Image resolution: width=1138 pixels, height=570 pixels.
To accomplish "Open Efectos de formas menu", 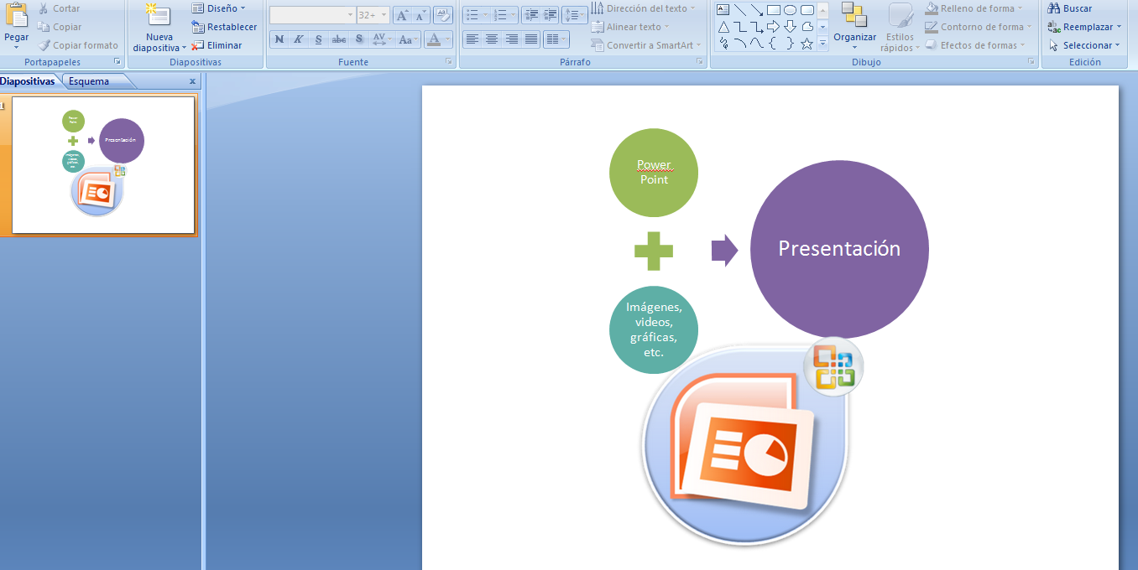I will click(976, 45).
